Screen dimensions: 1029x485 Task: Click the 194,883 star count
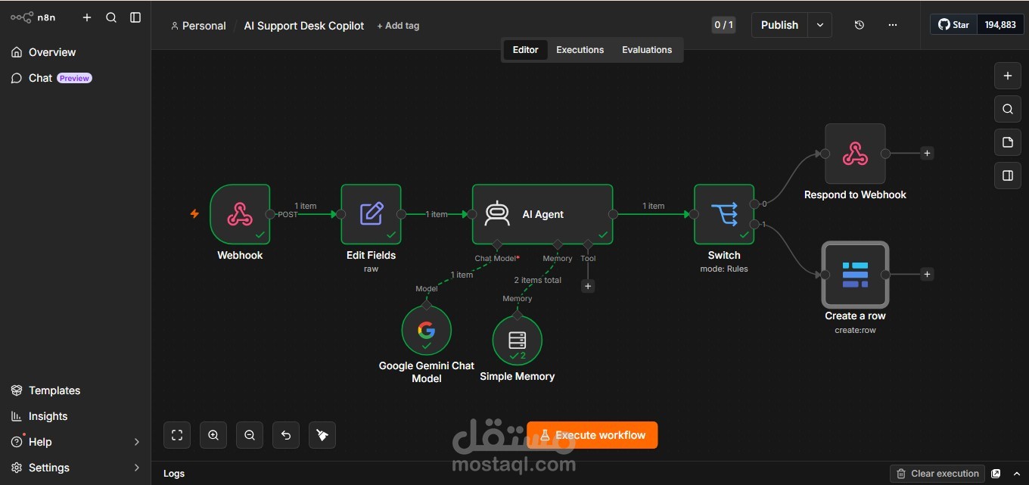1000,25
